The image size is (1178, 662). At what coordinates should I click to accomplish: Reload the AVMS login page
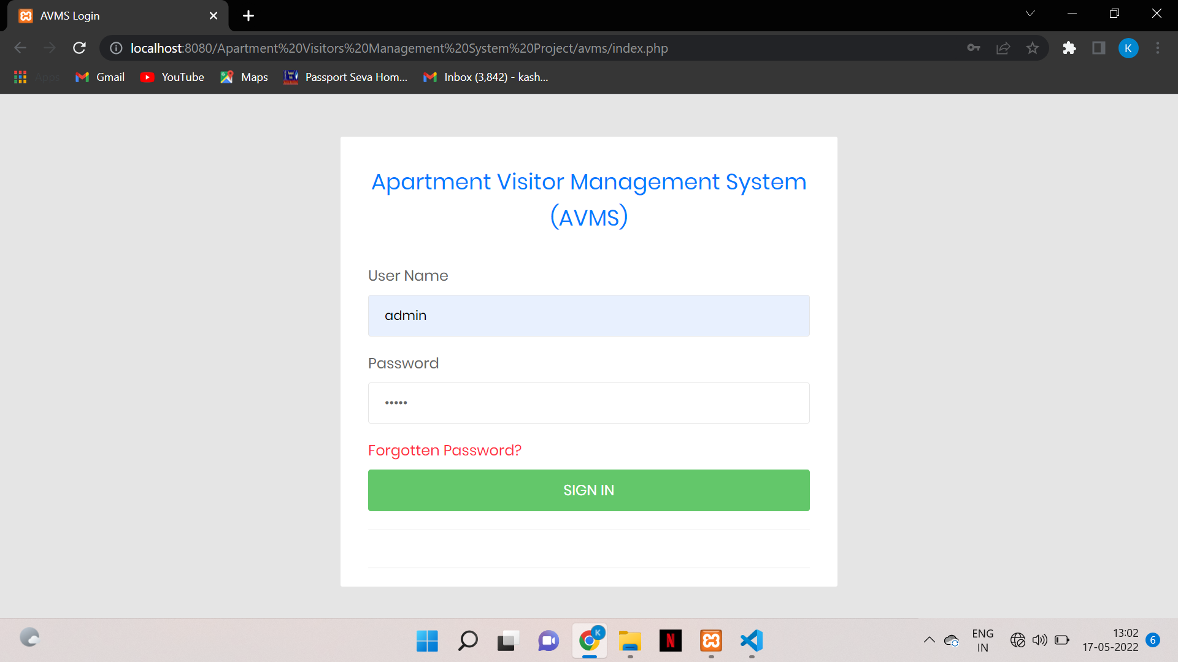79,48
